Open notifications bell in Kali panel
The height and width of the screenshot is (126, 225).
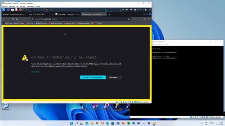(131, 9)
